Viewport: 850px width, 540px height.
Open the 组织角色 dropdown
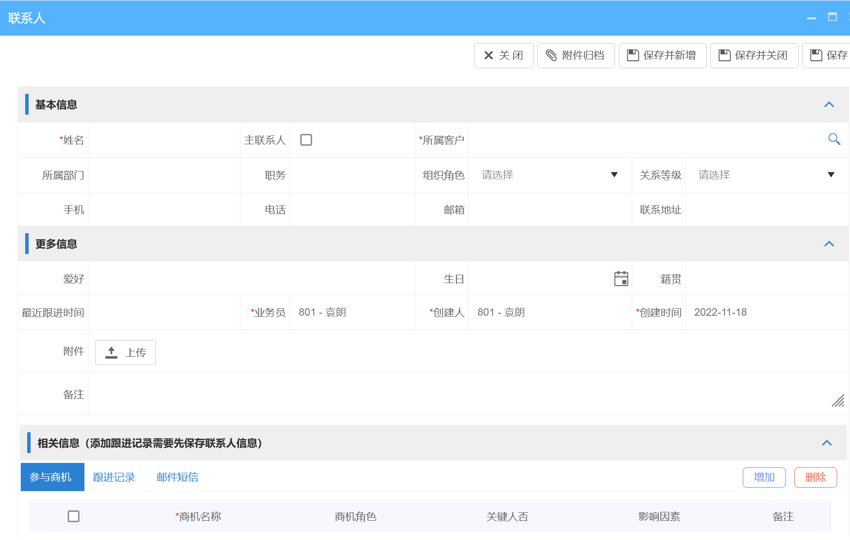coord(614,175)
